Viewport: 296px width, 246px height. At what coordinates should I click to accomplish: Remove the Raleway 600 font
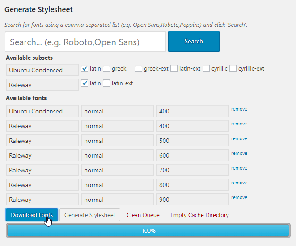tap(239, 153)
